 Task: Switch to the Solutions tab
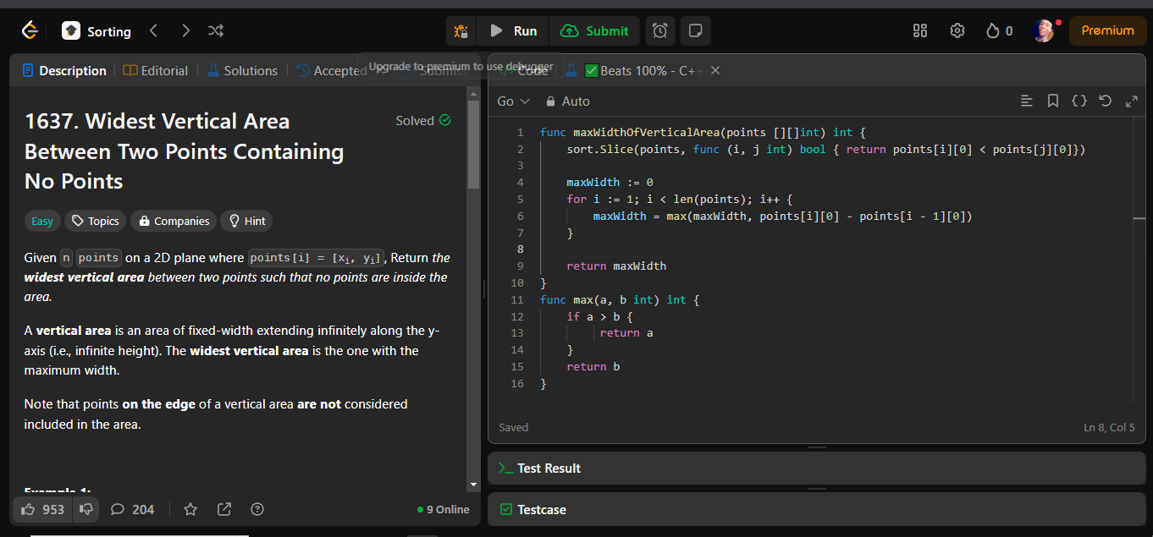click(x=242, y=71)
